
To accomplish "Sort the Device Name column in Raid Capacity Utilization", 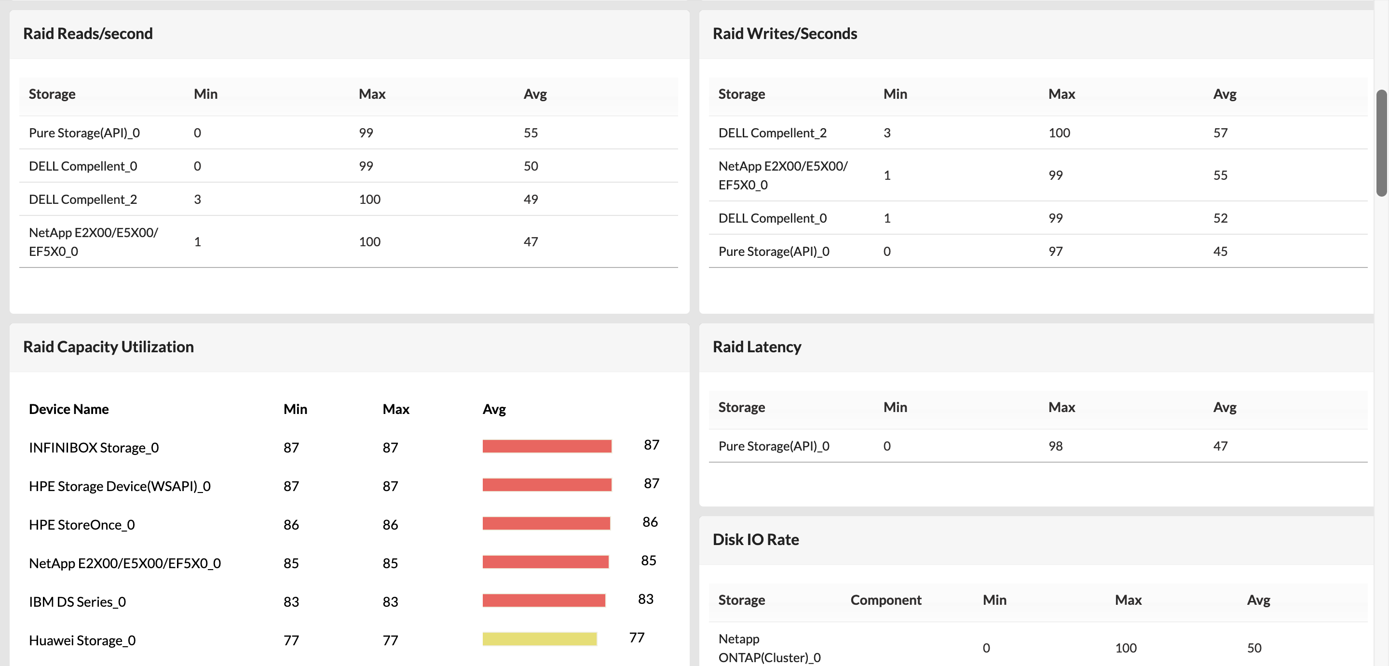I will [68, 409].
